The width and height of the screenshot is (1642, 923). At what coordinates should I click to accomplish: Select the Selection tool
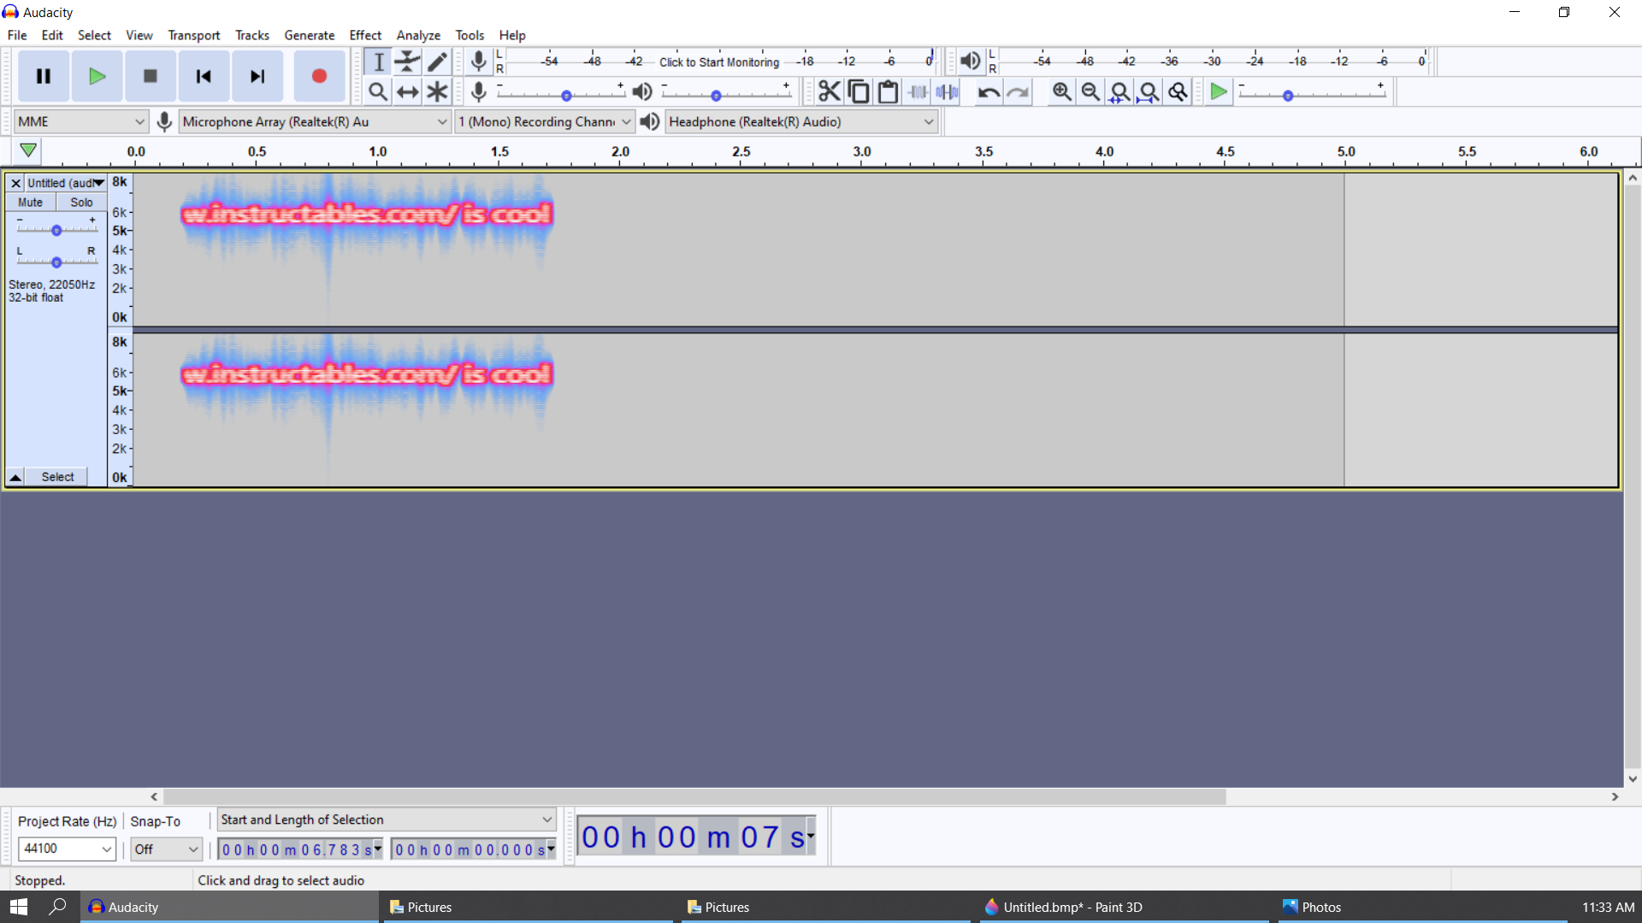tap(379, 62)
